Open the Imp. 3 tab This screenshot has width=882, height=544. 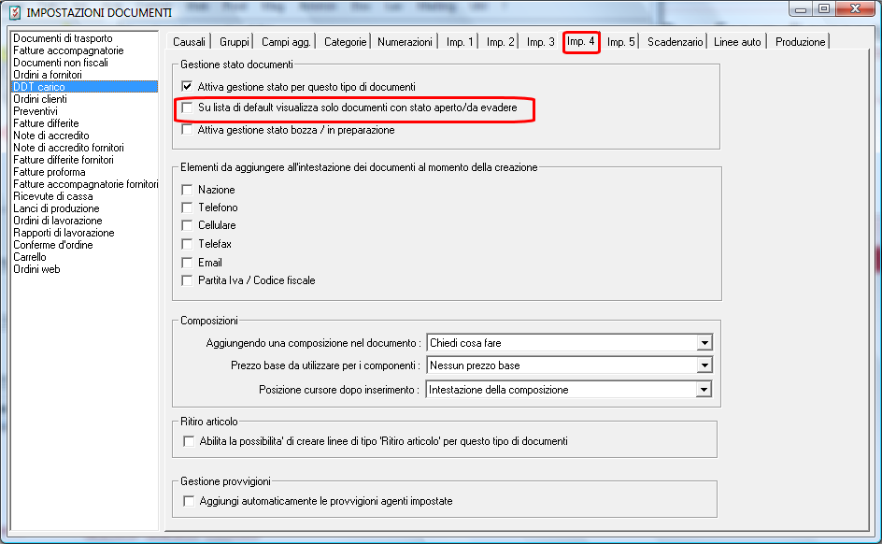click(x=540, y=42)
